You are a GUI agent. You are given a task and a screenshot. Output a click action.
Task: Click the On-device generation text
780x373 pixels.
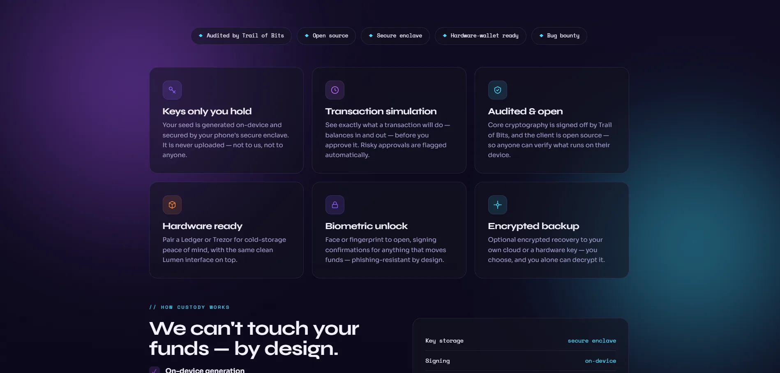(205, 370)
